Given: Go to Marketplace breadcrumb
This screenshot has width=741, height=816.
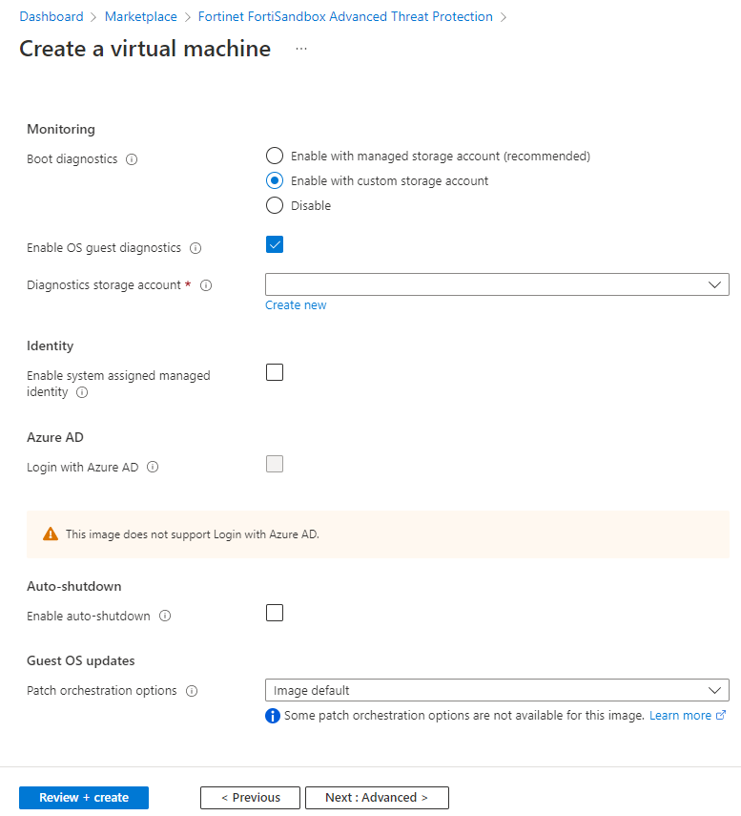Looking at the screenshot, I should pyautogui.click(x=141, y=16).
